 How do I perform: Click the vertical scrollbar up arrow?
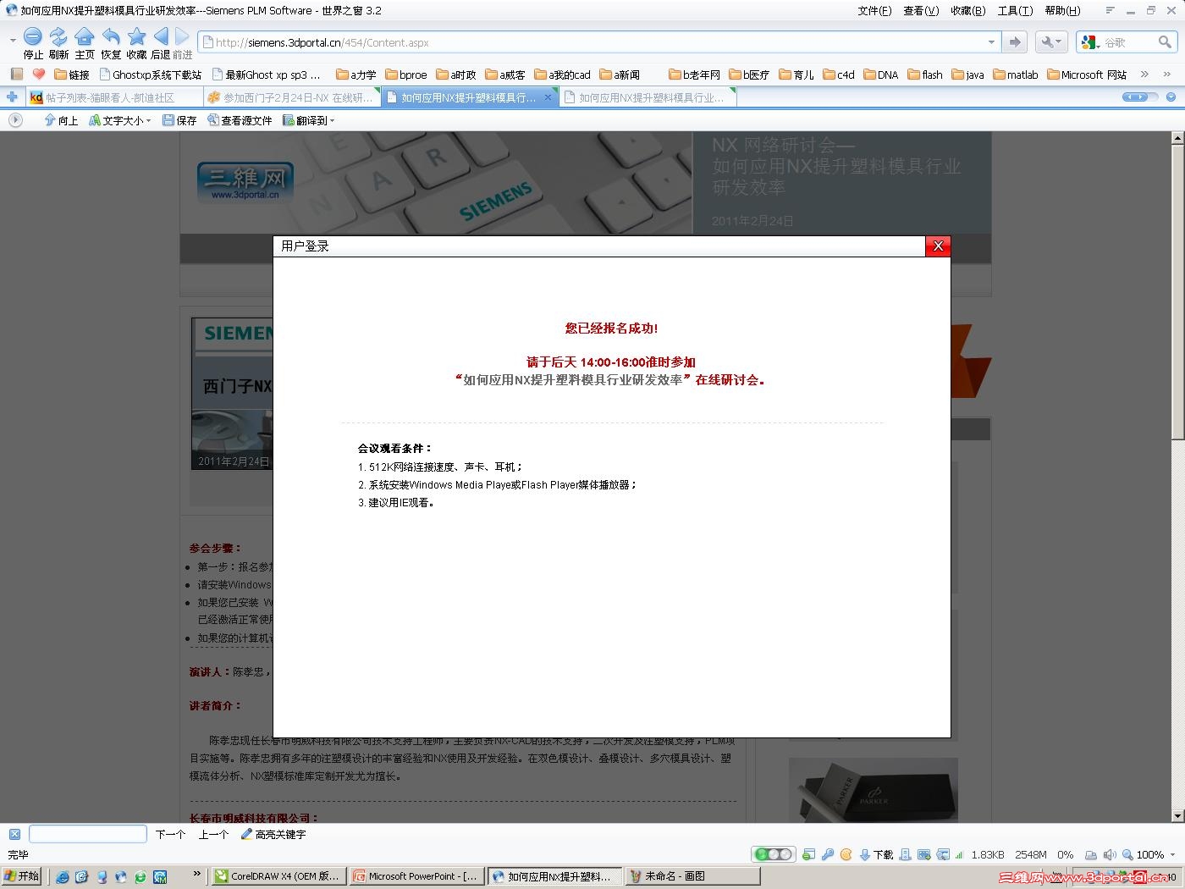tap(1177, 138)
